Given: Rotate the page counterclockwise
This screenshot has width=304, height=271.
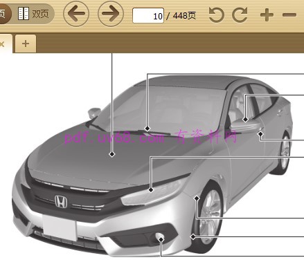Looking at the screenshot, I should (216, 15).
